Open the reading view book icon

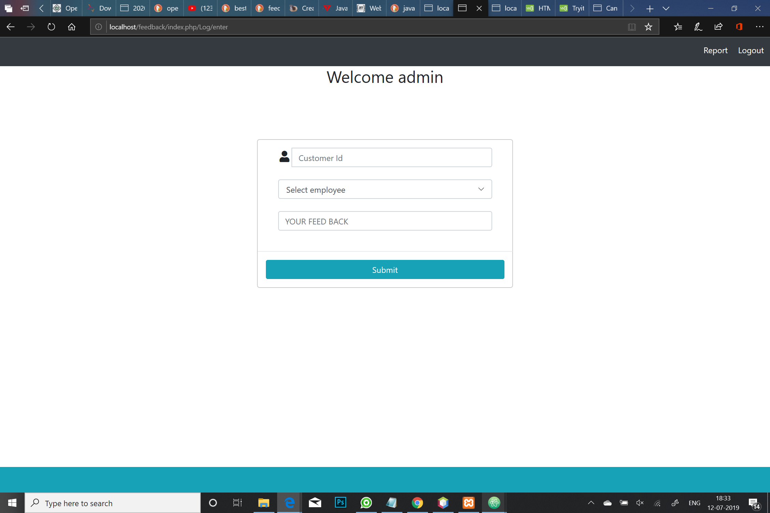click(632, 27)
